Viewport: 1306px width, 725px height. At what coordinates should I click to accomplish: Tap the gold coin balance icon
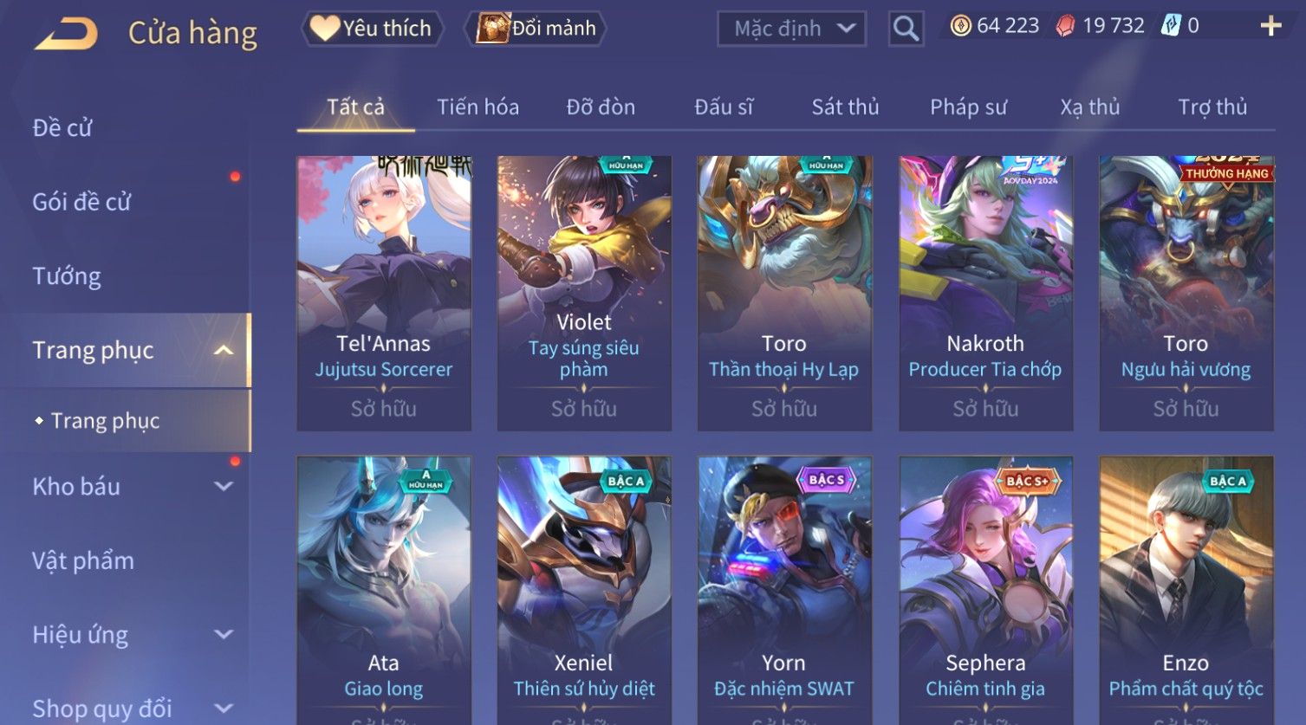960,26
